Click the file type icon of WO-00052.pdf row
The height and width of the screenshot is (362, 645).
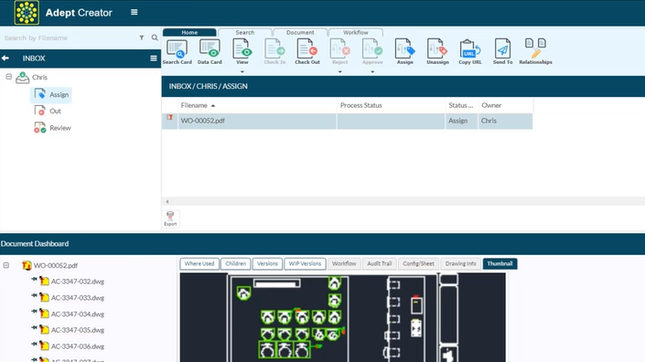[169, 118]
